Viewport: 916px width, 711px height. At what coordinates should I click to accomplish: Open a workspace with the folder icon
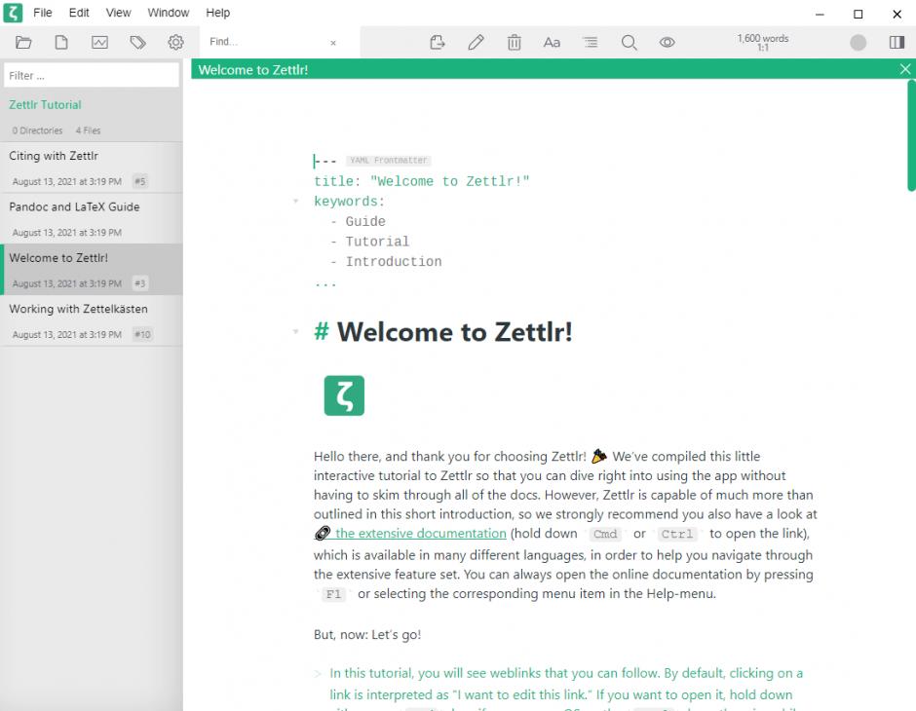(x=23, y=42)
